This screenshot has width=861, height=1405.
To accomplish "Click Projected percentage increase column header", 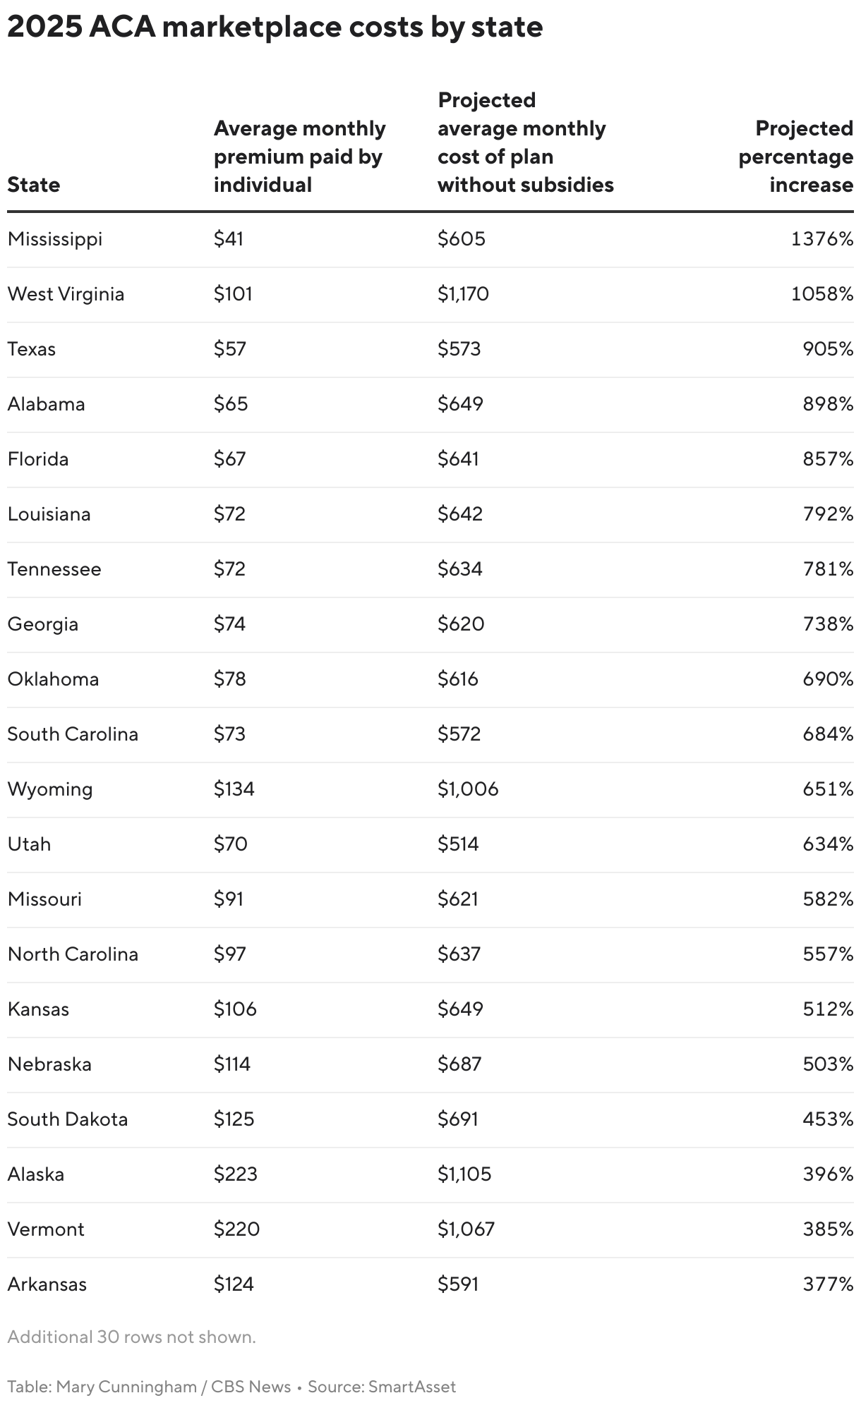I will [x=795, y=157].
